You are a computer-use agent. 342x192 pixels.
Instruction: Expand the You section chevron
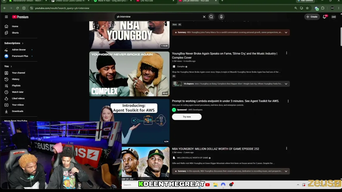(11, 66)
